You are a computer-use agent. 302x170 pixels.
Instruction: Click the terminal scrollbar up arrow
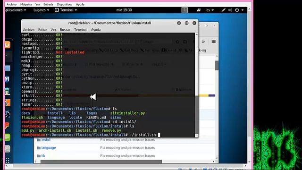tap(197, 34)
